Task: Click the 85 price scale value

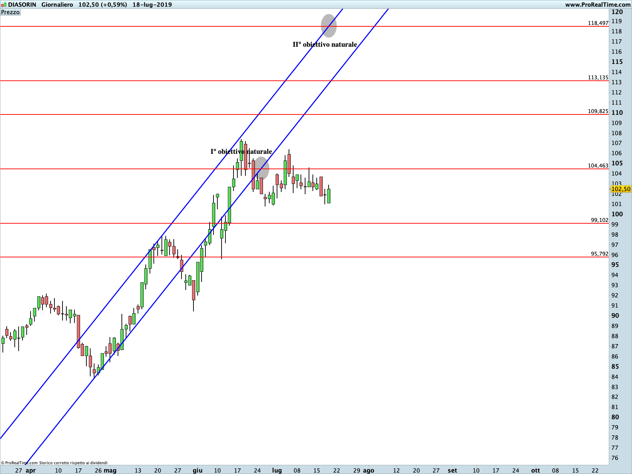Action: coord(615,367)
